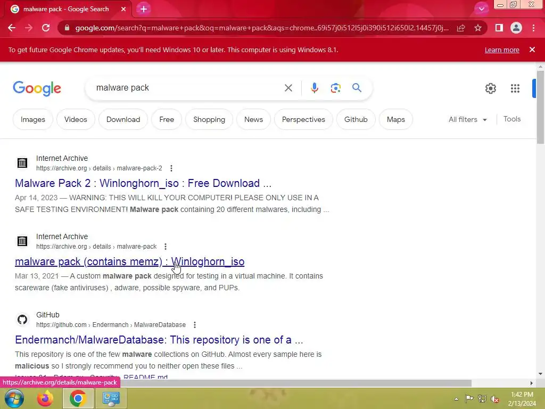Reload the current page
The height and width of the screenshot is (409, 545).
pyautogui.click(x=46, y=28)
